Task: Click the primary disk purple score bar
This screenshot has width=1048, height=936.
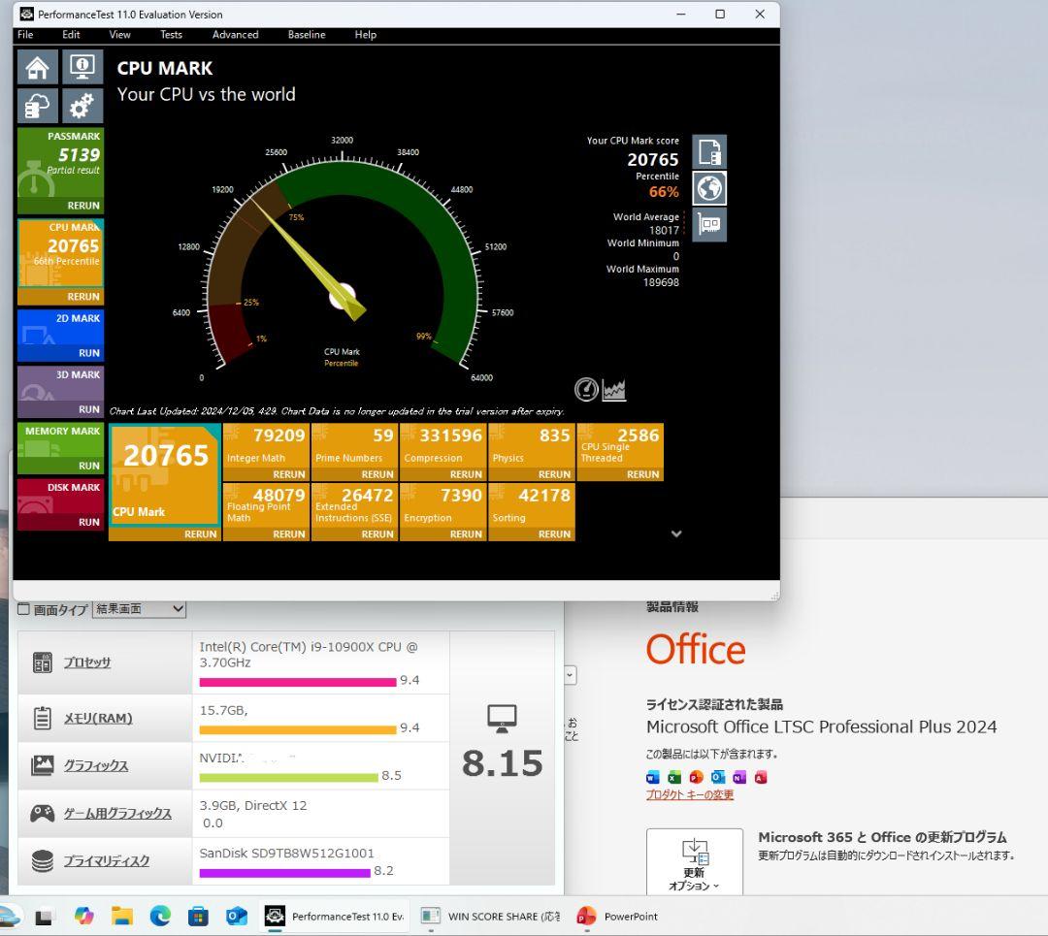Action: click(284, 873)
